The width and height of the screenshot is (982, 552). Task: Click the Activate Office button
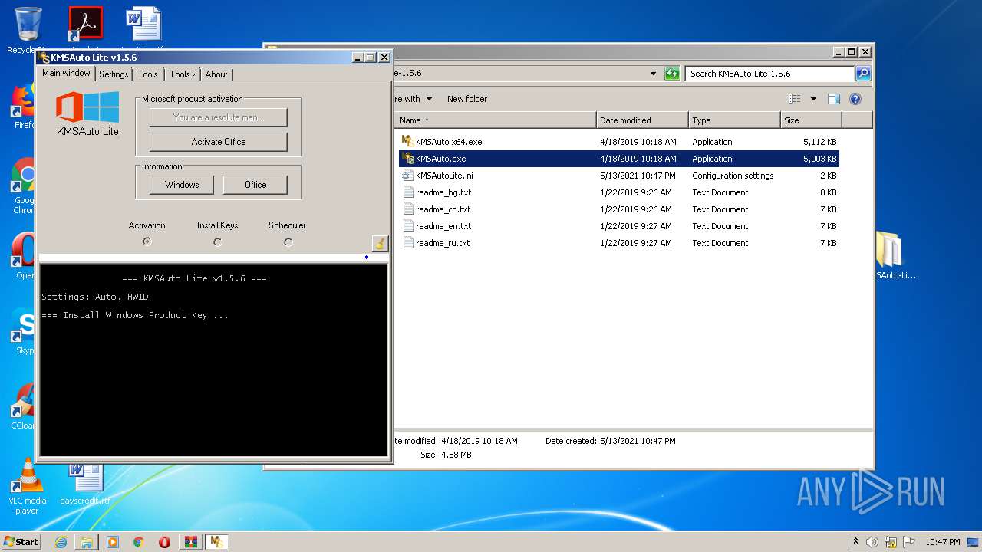tap(219, 142)
